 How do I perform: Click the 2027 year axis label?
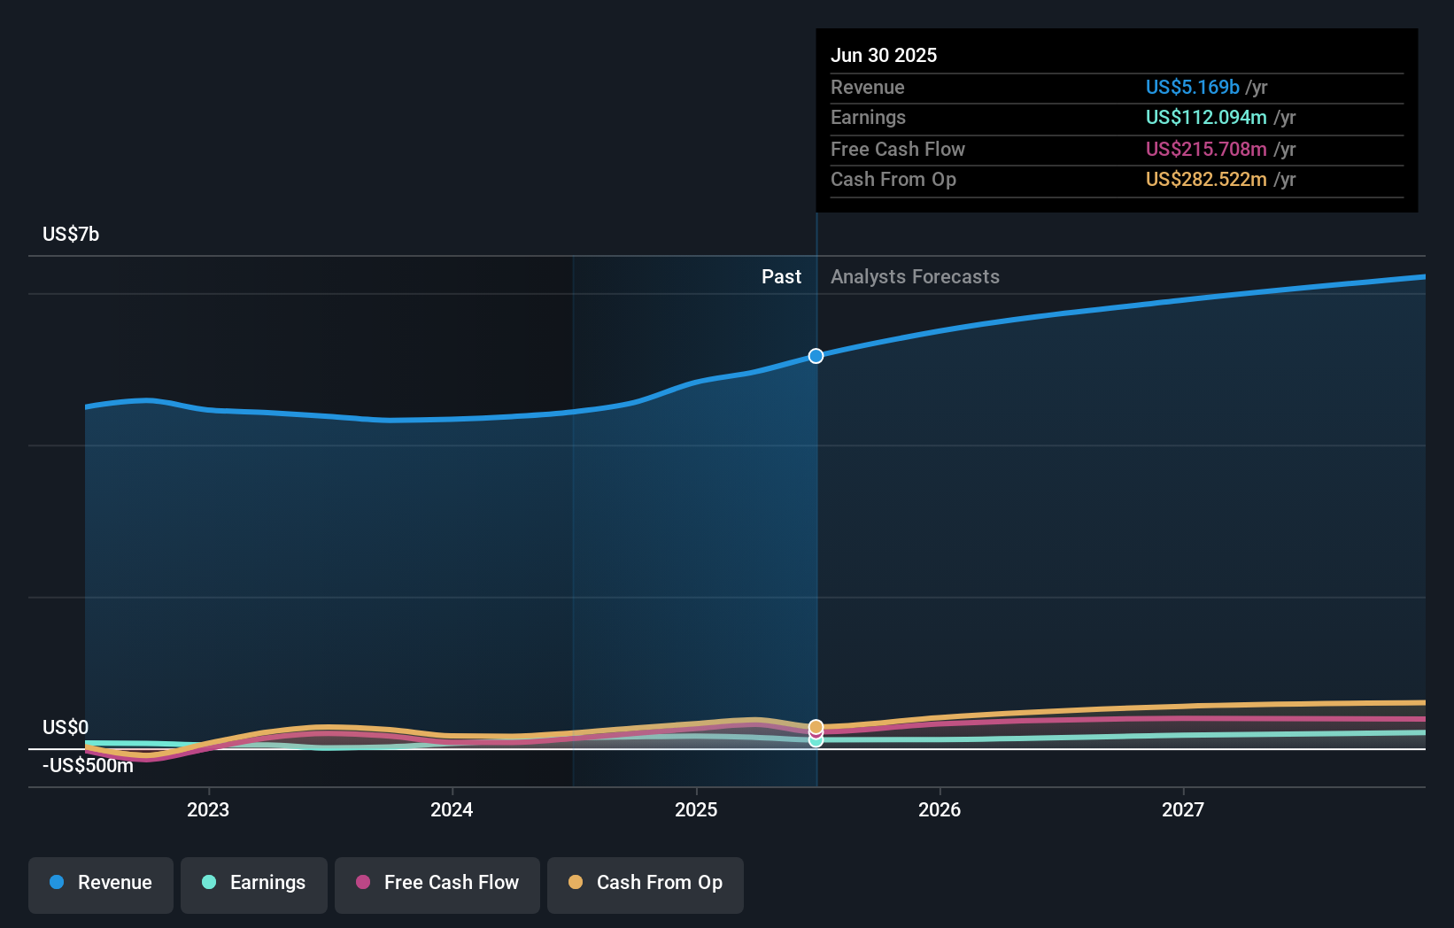click(1184, 809)
